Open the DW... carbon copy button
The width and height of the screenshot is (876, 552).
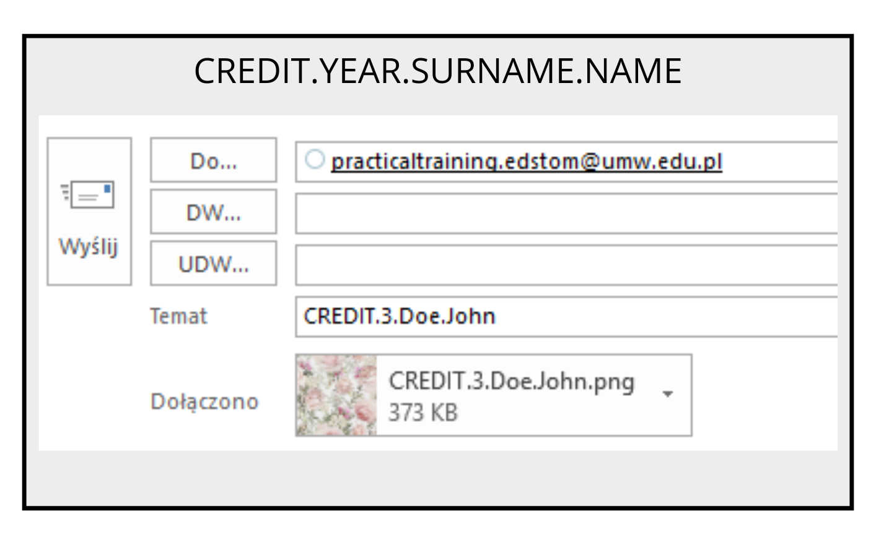(x=213, y=212)
